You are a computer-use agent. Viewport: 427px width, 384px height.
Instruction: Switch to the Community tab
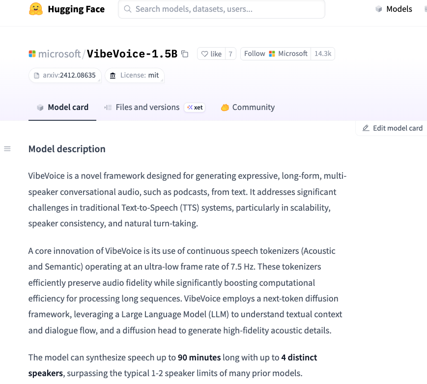coord(248,107)
